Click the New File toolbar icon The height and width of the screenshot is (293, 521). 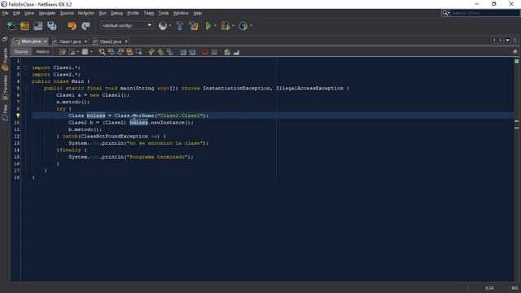click(11, 26)
